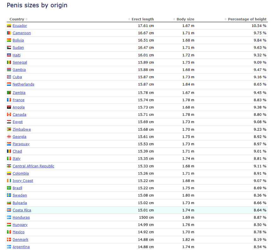This screenshot has height=250, width=274.
Task: Click the Ecuador flag icon
Action: coord(9,26)
